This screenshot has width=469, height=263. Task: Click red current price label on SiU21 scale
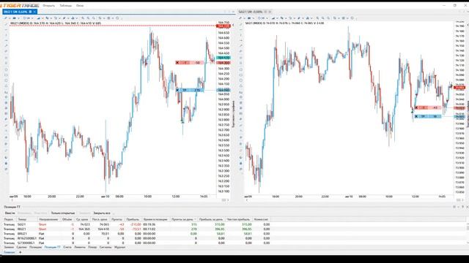pos(459,88)
